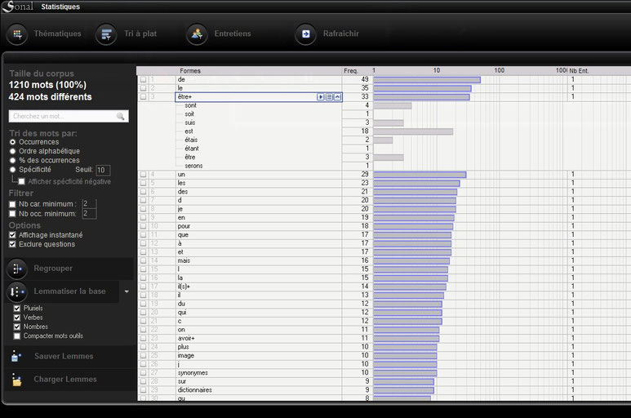This screenshot has width=631, height=418.
Task: Select Ordre alphabétique sort option
Action: pos(12,151)
